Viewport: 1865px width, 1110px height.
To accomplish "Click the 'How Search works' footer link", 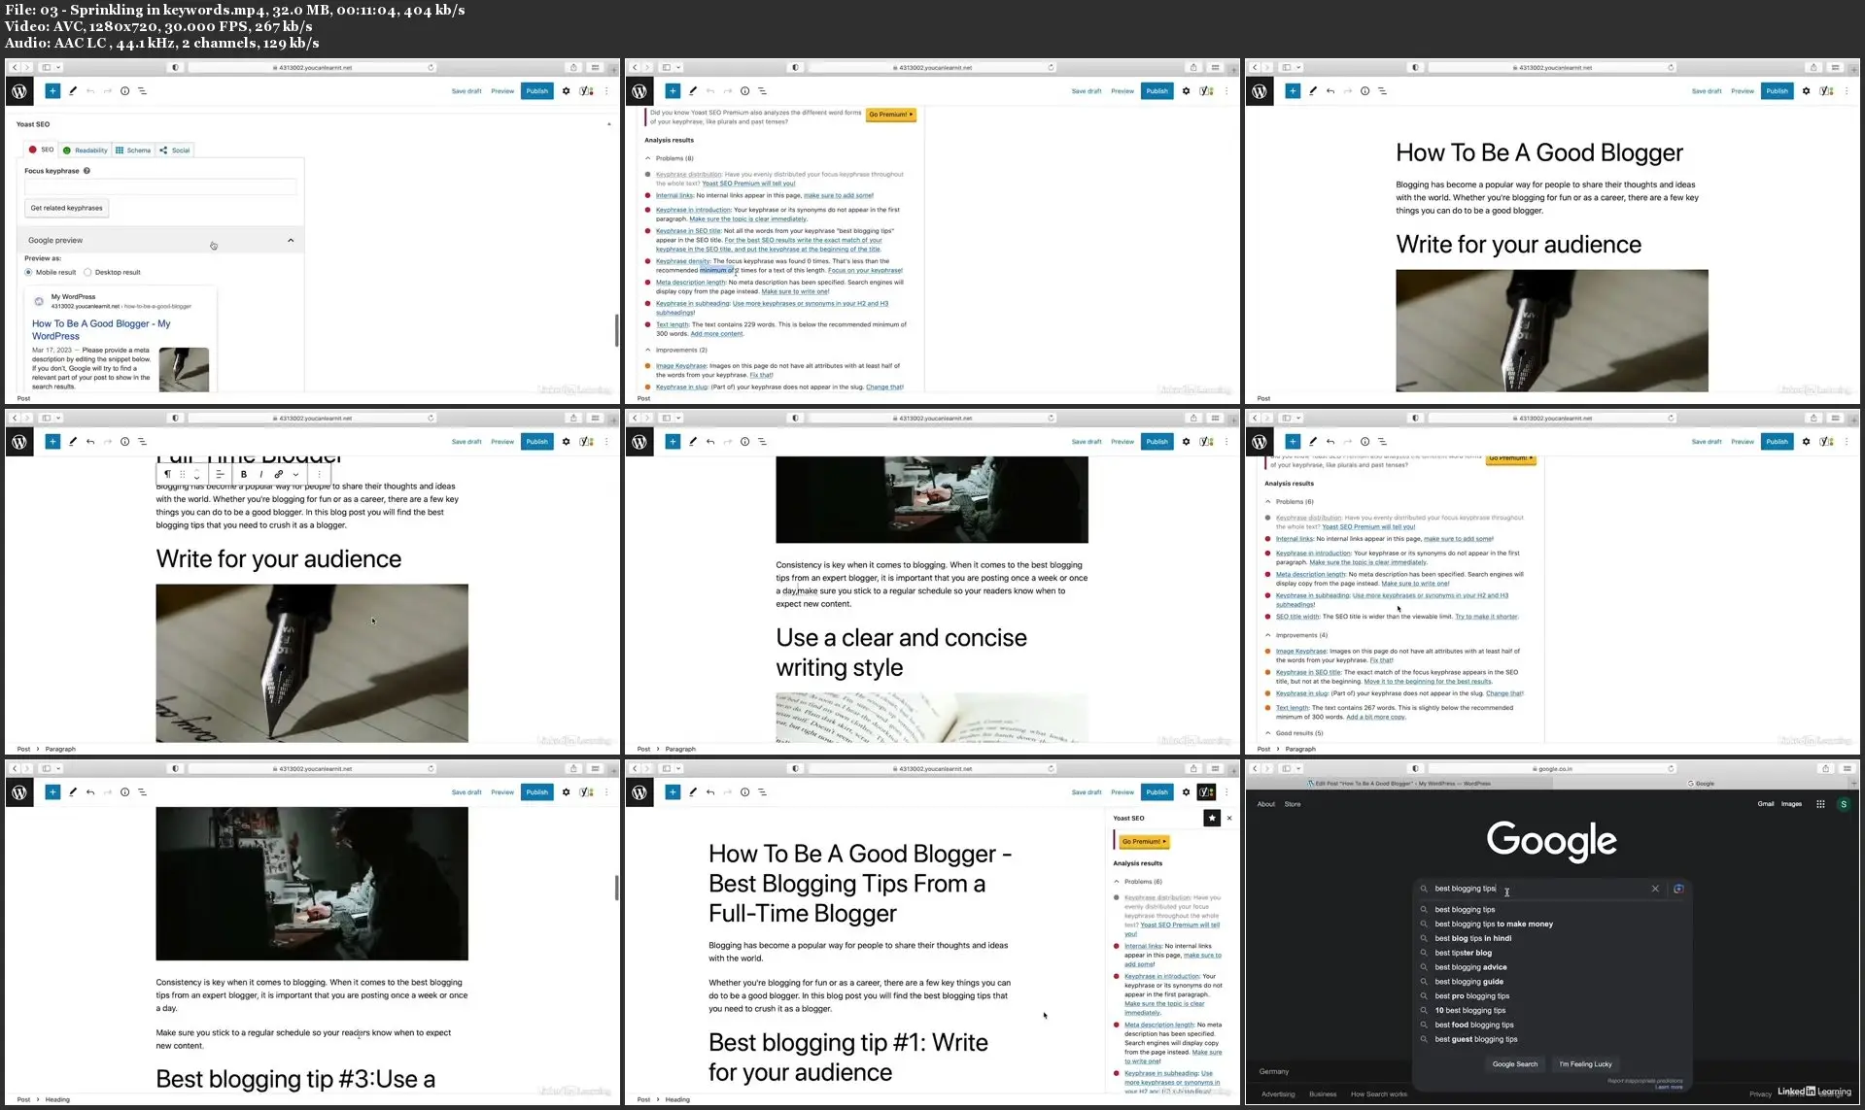I will click(x=1378, y=1094).
